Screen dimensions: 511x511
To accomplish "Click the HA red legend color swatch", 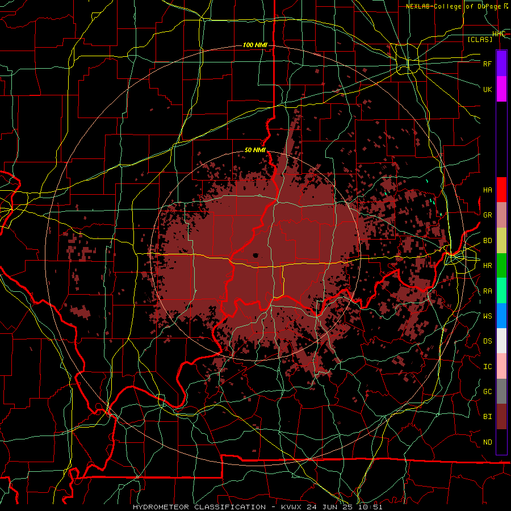I will [x=501, y=190].
